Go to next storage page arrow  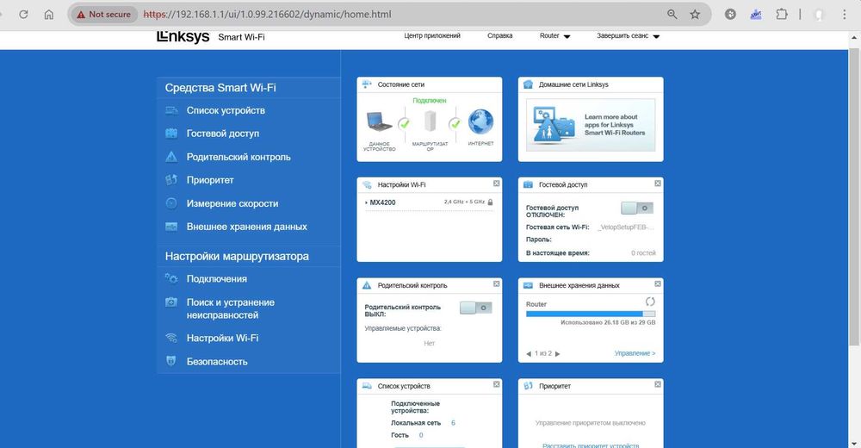(557, 354)
